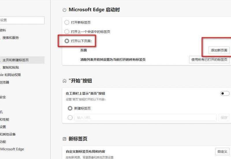Open 复制和粘贴 sidebar section
Viewport: 231px width, 159px height.
[11, 67]
